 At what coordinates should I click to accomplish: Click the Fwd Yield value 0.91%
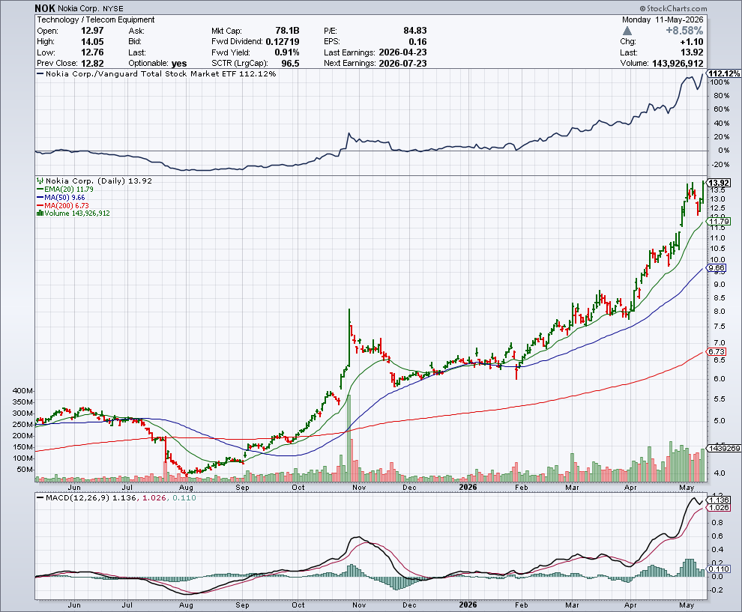tap(287, 52)
